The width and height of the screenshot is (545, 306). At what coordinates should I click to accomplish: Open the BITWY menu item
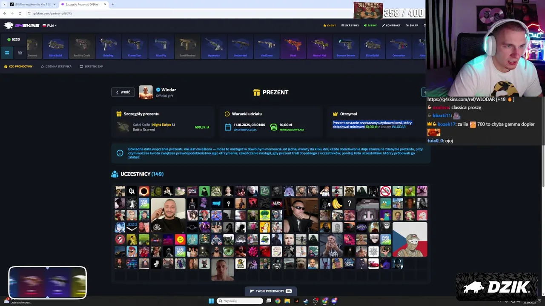point(370,25)
